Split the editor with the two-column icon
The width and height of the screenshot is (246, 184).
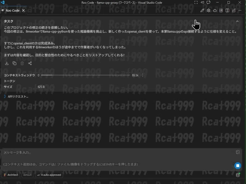tap(227, 10)
